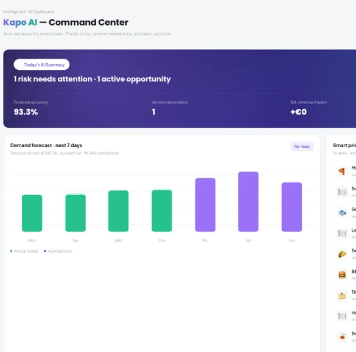Click the Wed green bar in the chart
Viewport: 356px width, 352px height.
click(118, 211)
